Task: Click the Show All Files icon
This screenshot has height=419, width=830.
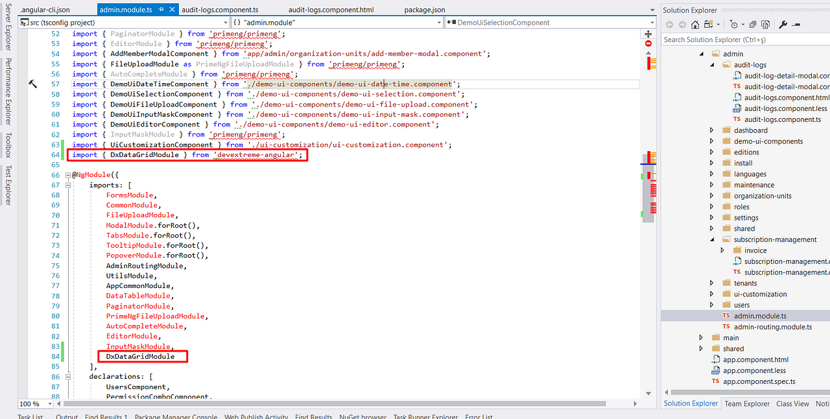Action: 766,25
